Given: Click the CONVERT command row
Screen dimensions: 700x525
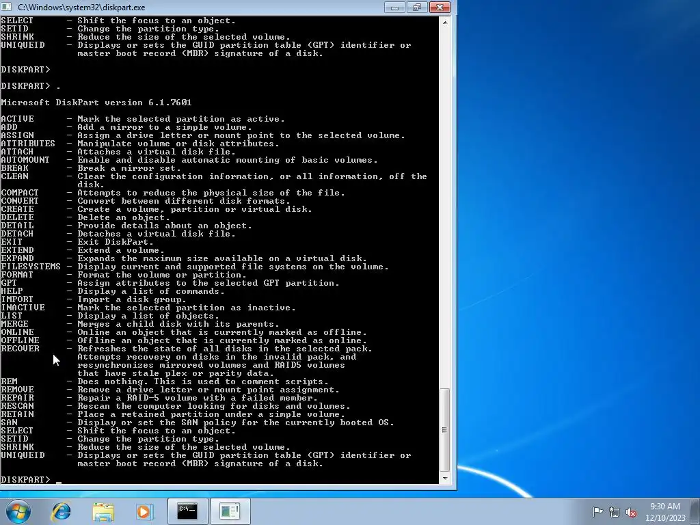Looking at the screenshot, I should coord(146,201).
